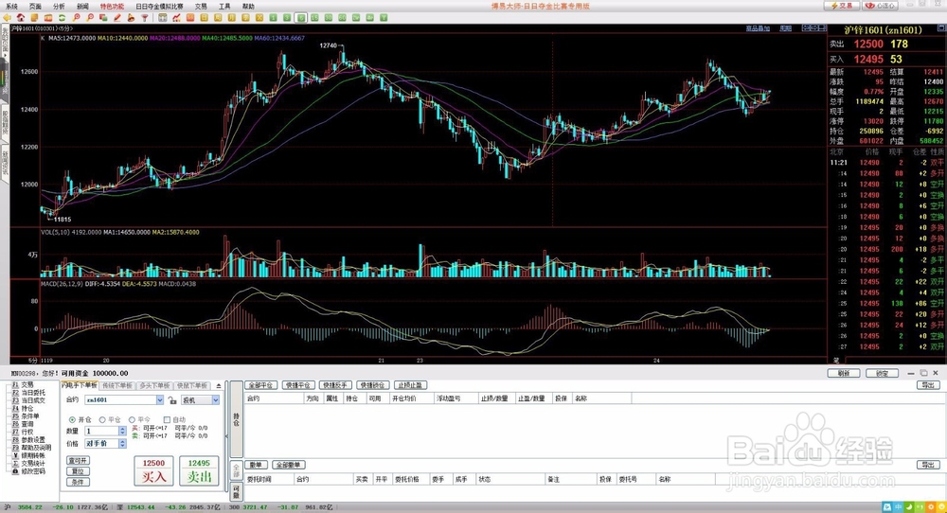Viewport: 947px width, 513px height.
Task: Switch to 多头下单板 tab
Action: (x=154, y=385)
